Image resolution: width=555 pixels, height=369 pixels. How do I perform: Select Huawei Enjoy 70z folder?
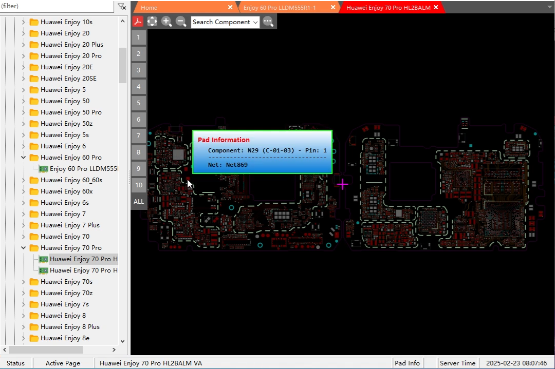coord(66,293)
